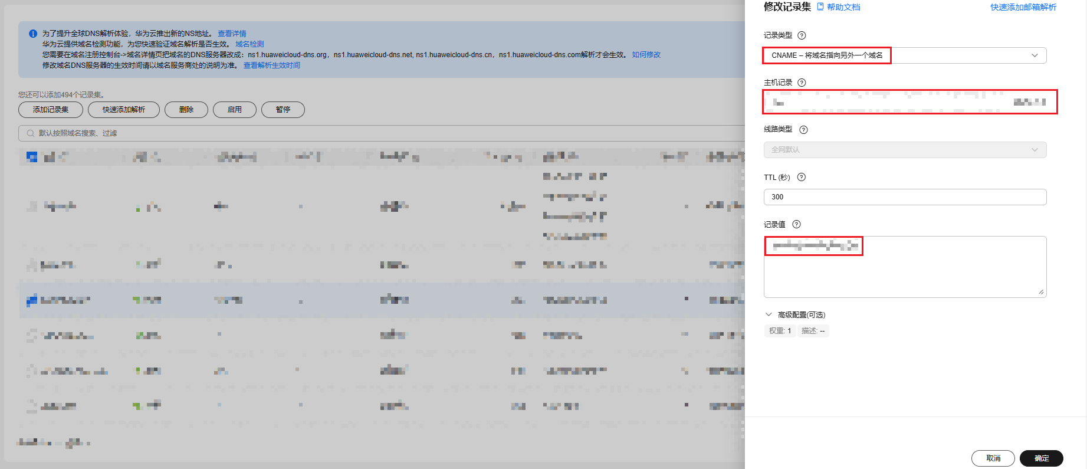This screenshot has height=469, width=1087.
Task: Click the 记录值 text area
Action: 905,267
